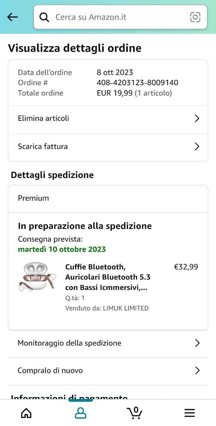Viewport: 216px width, 426px height.
Task: Go to the Home tab icon
Action: tap(26, 413)
